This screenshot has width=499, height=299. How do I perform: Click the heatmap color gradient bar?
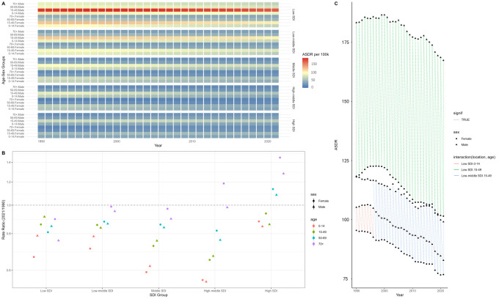point(305,73)
